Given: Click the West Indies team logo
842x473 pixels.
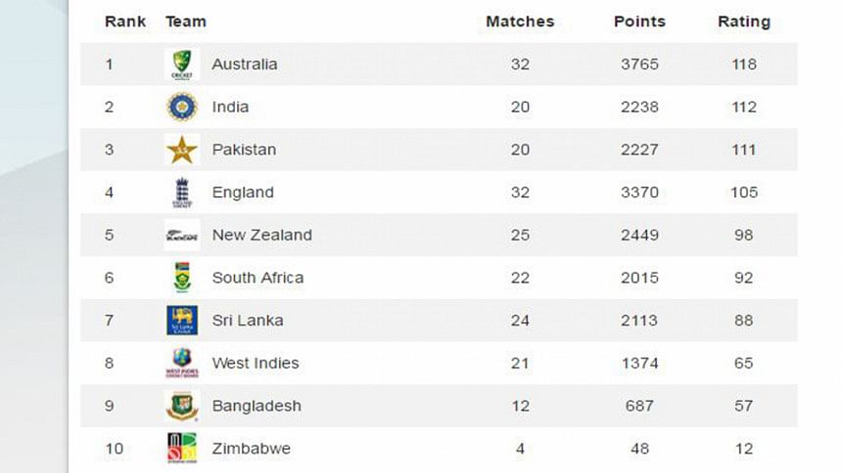Looking at the screenshot, I should [x=182, y=363].
